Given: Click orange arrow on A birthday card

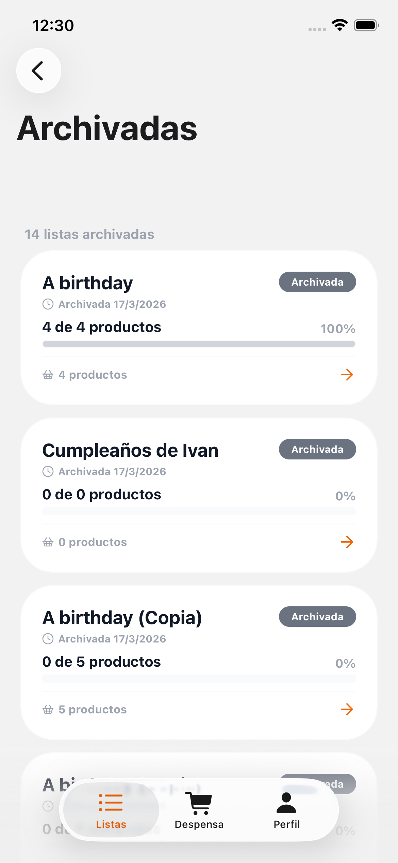Looking at the screenshot, I should 347,375.
